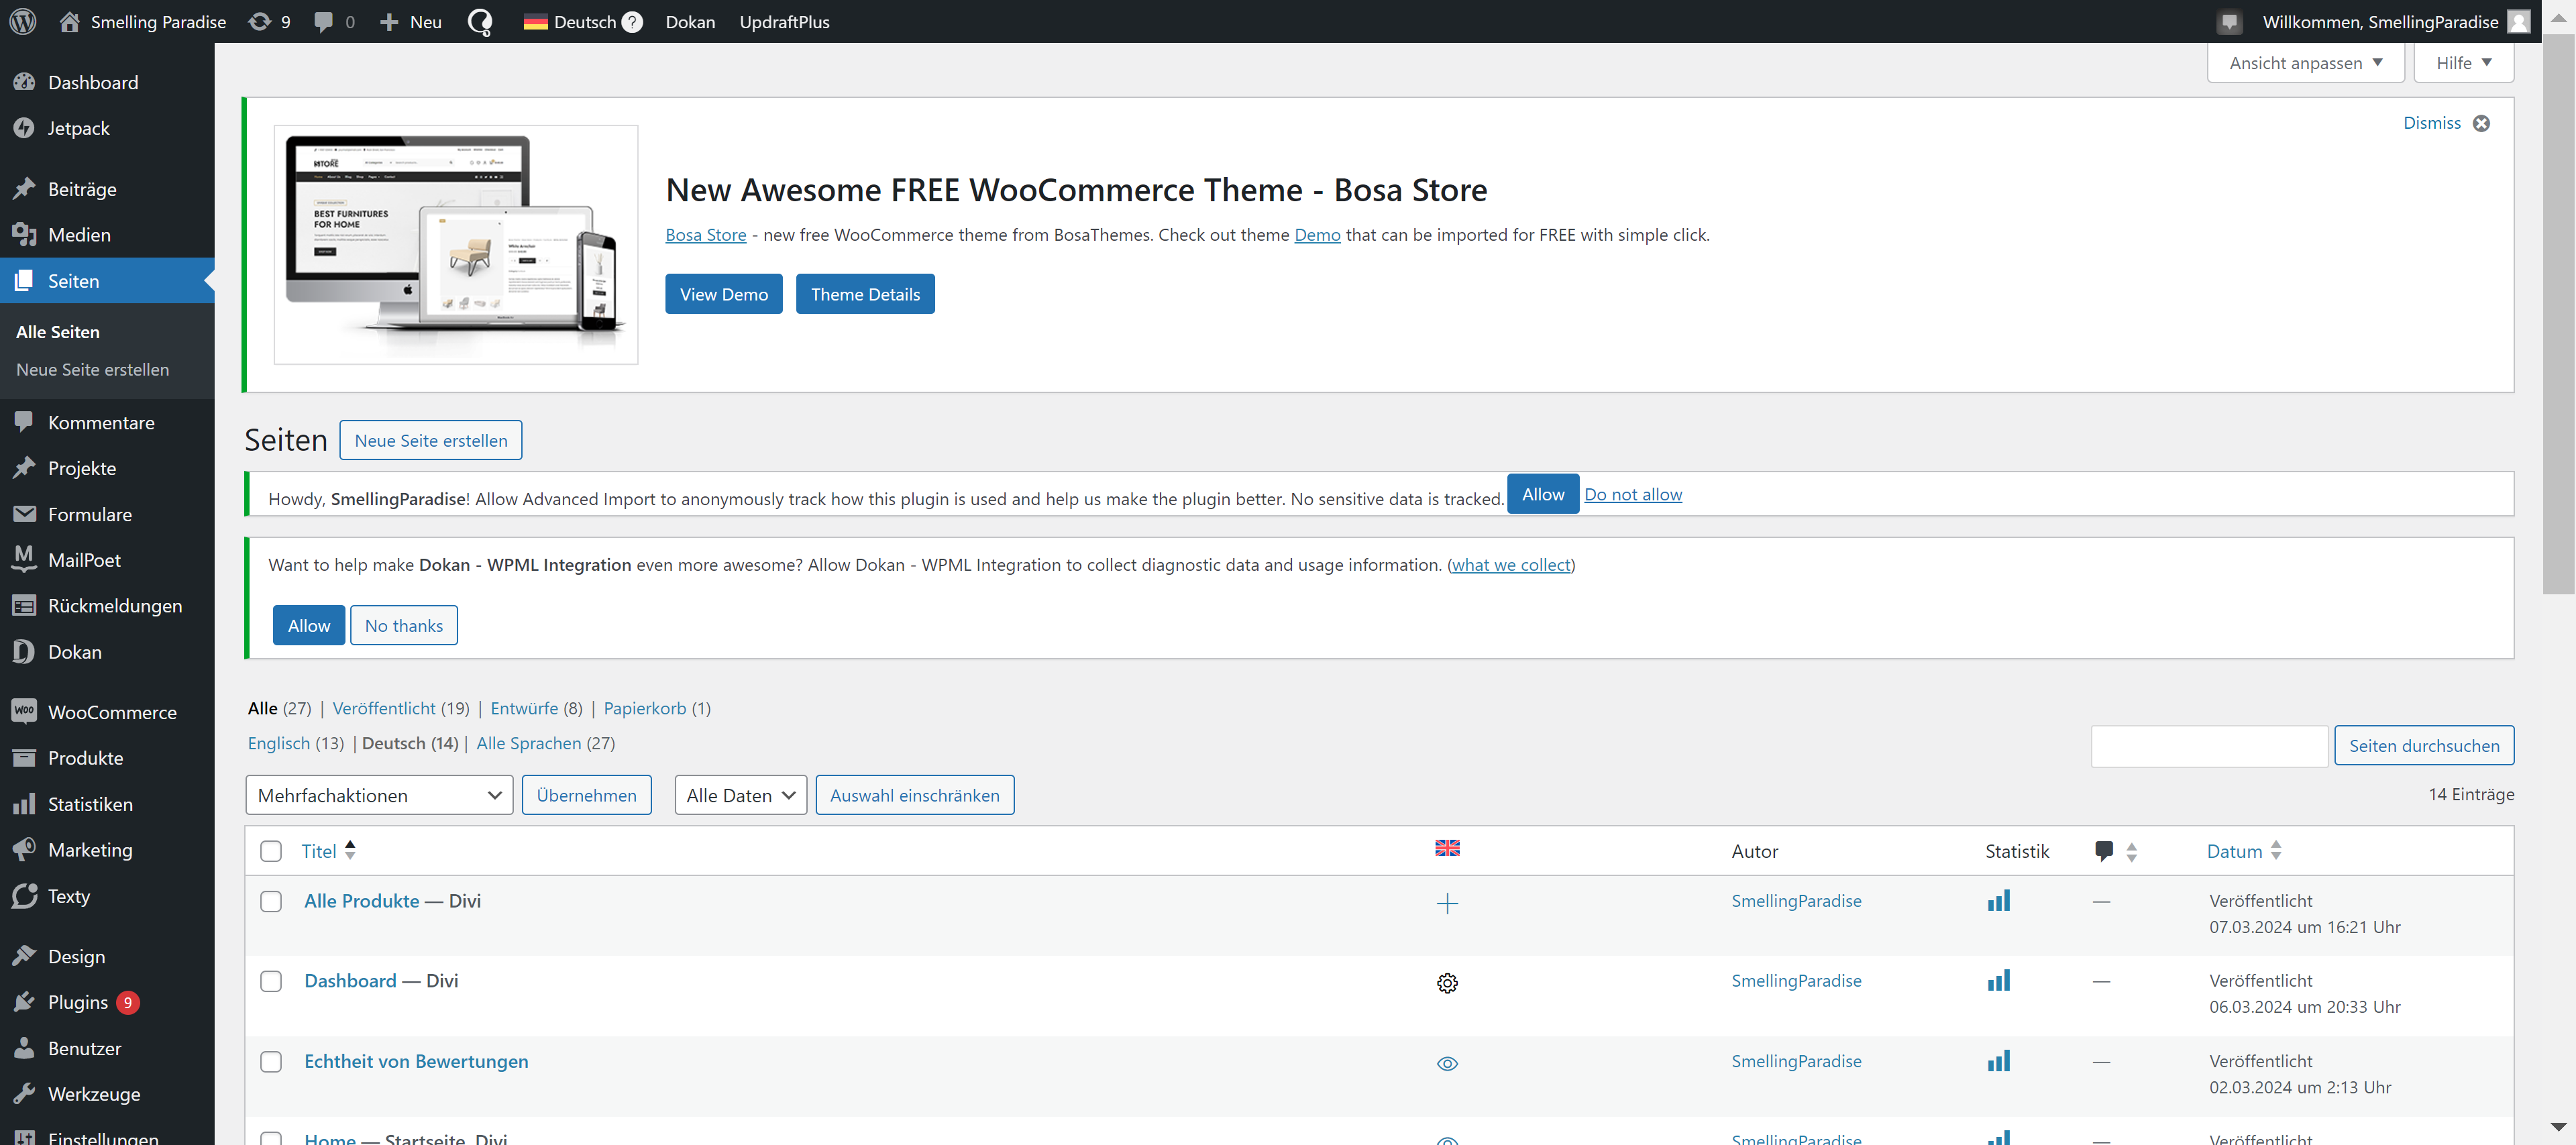Tick checkbox for Echtheit von Bewertungen
The image size is (2576, 1145).
pos(271,1061)
